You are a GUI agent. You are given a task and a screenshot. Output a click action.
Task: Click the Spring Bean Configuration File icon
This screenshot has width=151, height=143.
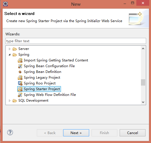[x=20, y=66]
